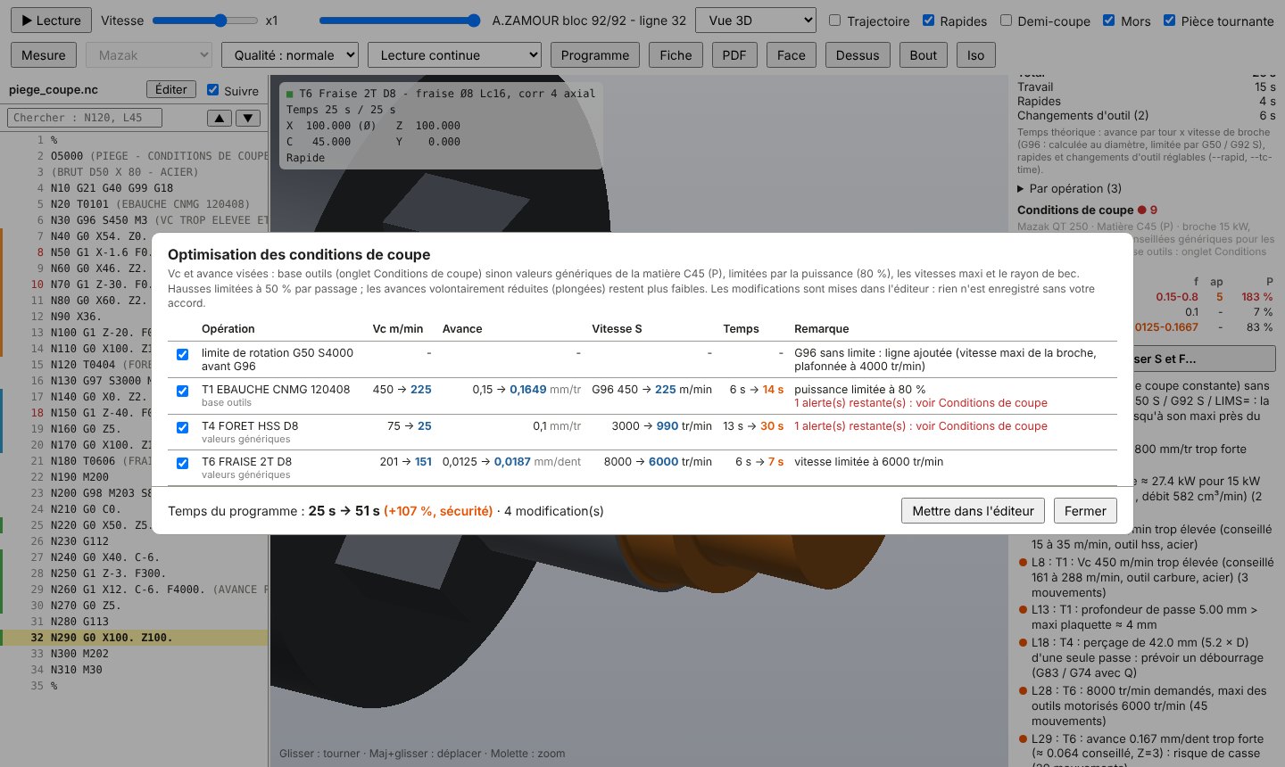Viewport: 1285px width, 767px height.
Task: Uncheck the T6 FRAISE 2T D8 row
Action: tap(182, 463)
